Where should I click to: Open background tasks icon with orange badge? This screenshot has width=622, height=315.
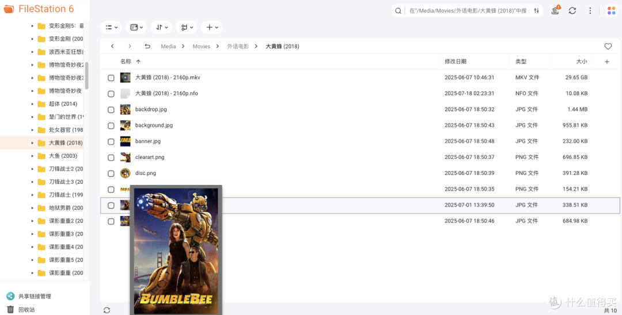tap(555, 10)
